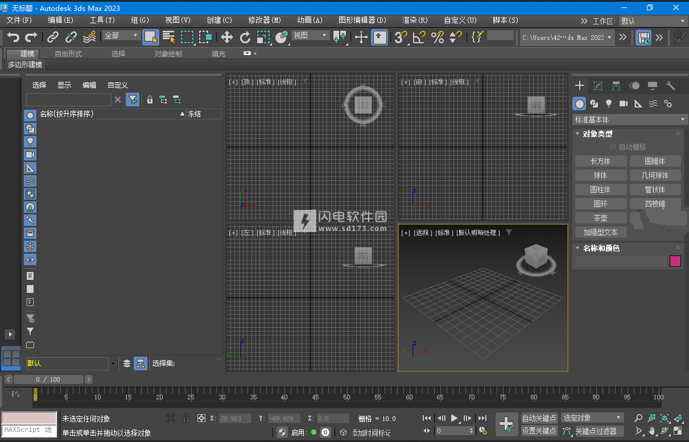Switch create category to Helpers
This screenshot has height=442, width=689.
[638, 104]
